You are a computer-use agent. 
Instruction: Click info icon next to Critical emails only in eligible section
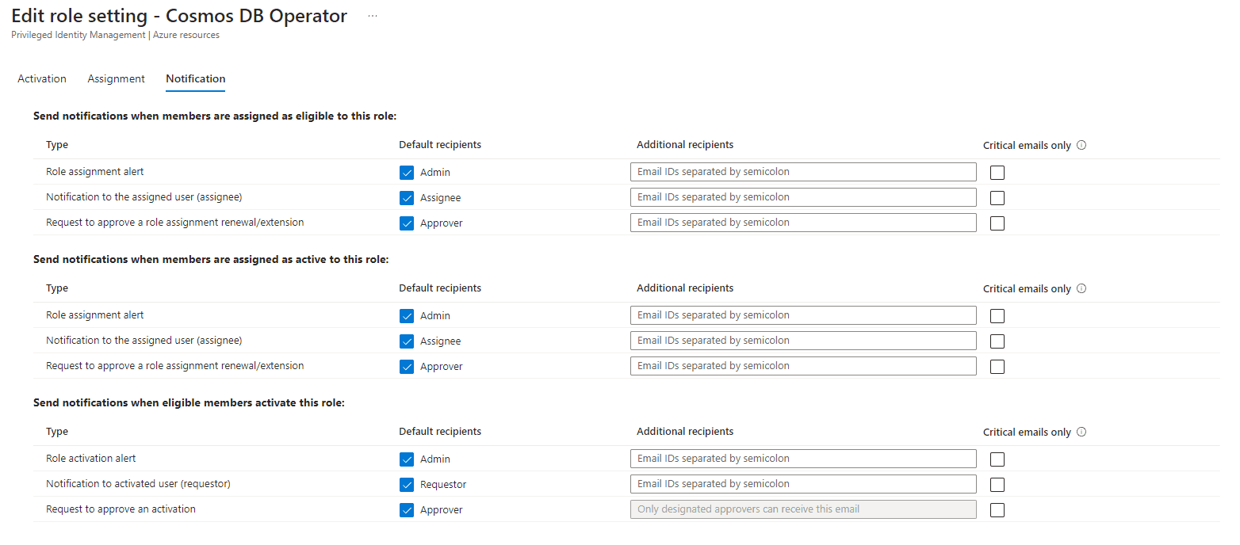pyautogui.click(x=1081, y=146)
